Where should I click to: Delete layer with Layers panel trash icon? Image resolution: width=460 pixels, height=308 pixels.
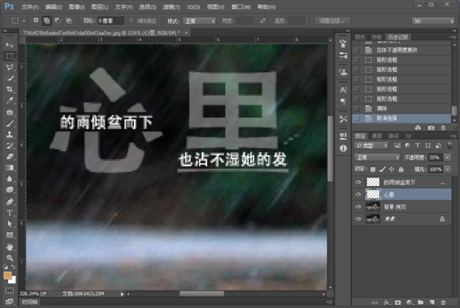point(443,302)
